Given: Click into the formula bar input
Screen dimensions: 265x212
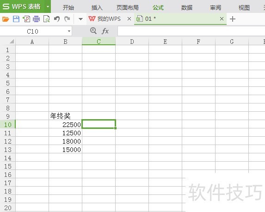Looking at the screenshot, I should coord(191,31).
